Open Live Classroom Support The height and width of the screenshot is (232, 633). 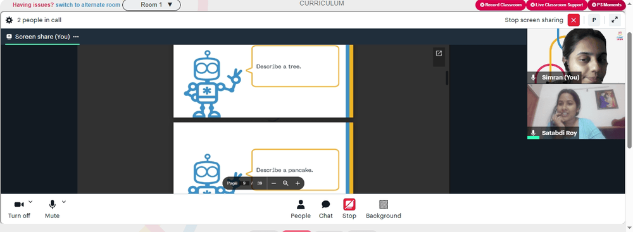[556, 5]
